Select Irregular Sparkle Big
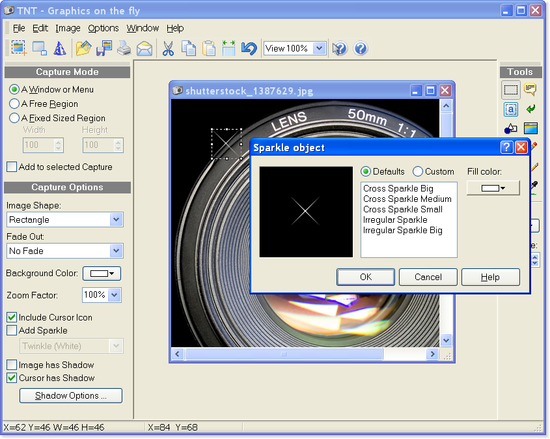The image size is (550, 439). coord(403,230)
